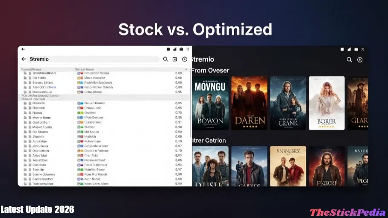
Task: Click the list-view icon in left Stremio toolbar
Action: point(175,59)
